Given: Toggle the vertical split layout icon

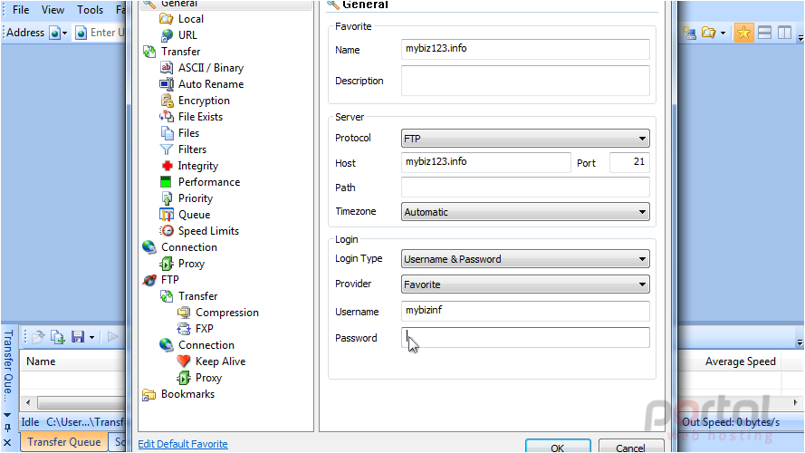Looking at the screenshot, I should coord(784,33).
